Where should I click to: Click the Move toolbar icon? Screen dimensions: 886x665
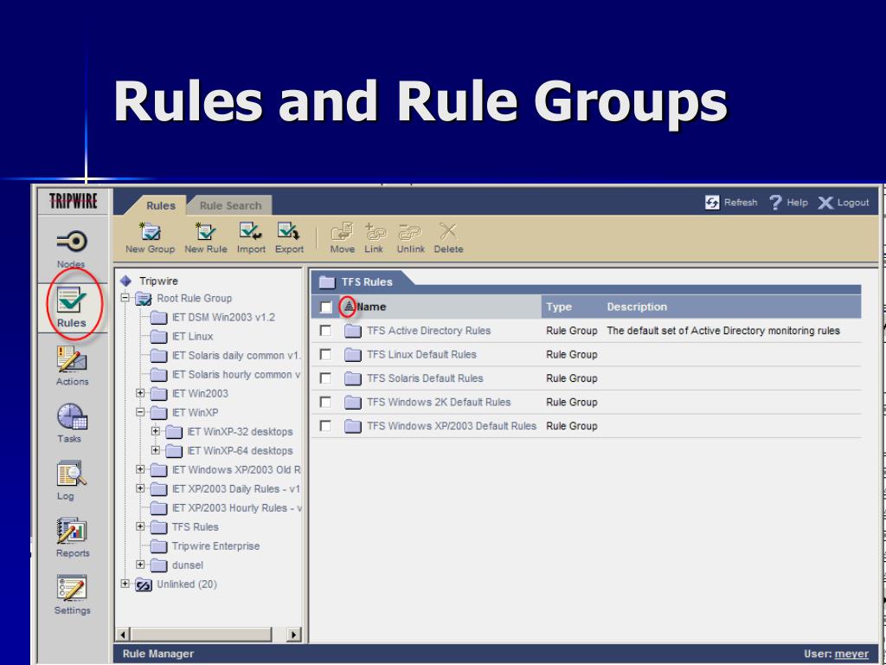pos(342,231)
